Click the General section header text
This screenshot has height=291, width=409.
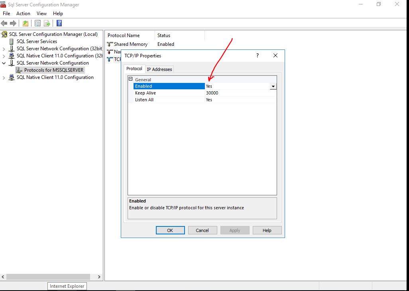143,80
